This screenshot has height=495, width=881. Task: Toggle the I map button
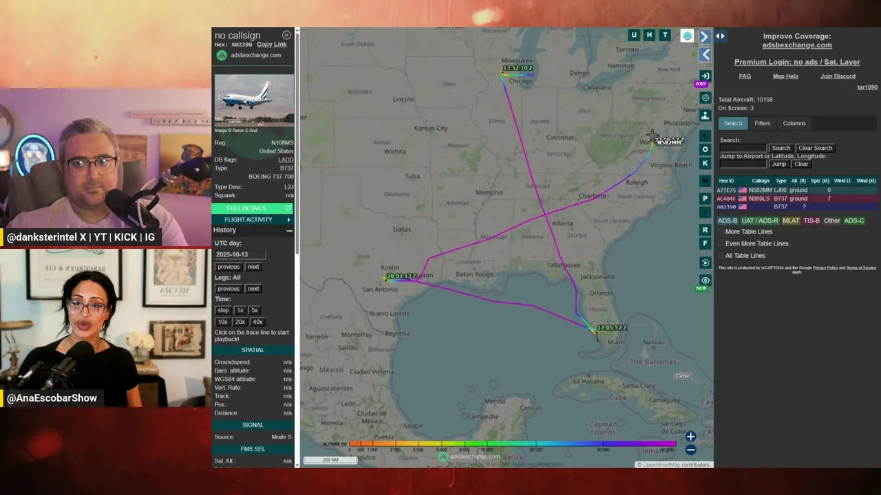(705, 212)
